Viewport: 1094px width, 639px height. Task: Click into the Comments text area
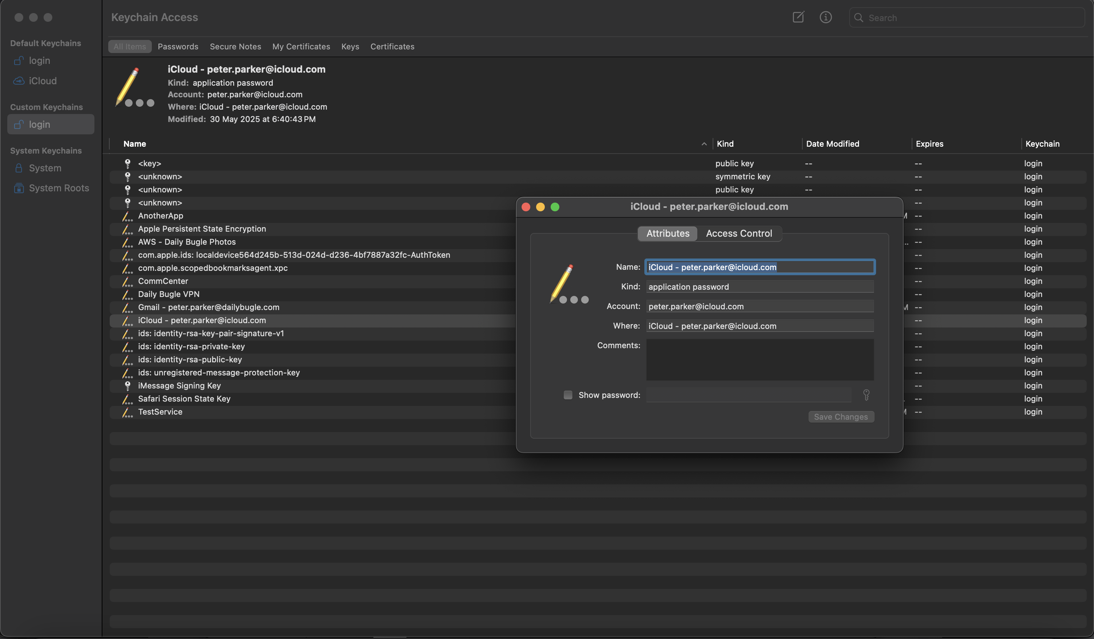coord(759,360)
